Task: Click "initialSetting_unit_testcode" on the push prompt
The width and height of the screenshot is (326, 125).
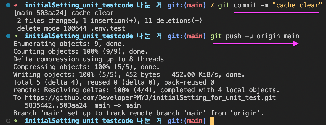Action: tap(79, 36)
